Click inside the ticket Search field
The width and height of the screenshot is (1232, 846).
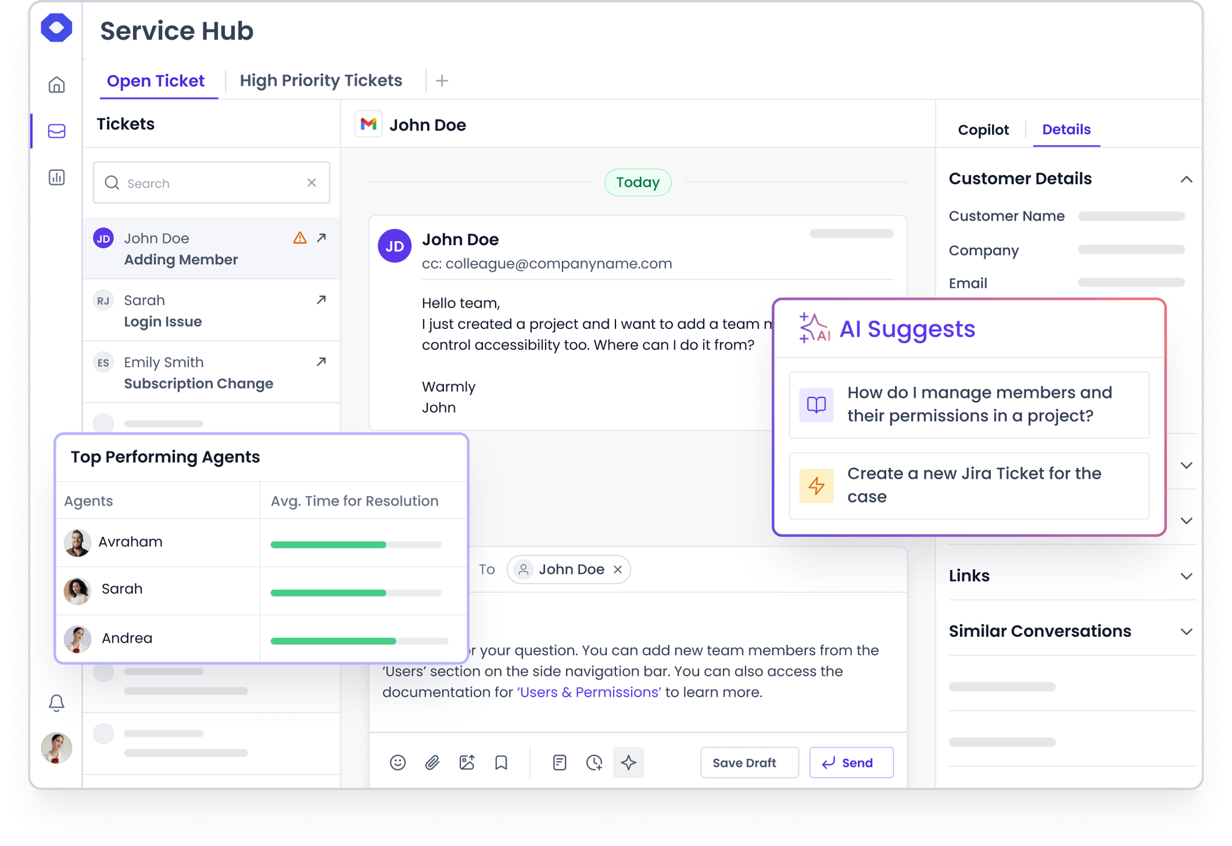[x=199, y=183]
